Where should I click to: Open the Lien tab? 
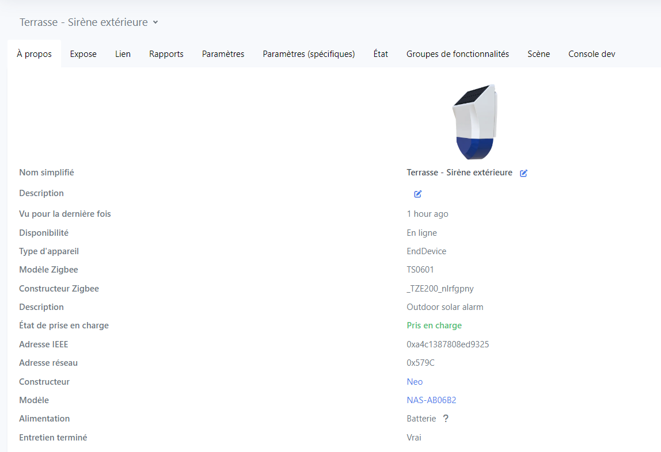[x=123, y=54]
